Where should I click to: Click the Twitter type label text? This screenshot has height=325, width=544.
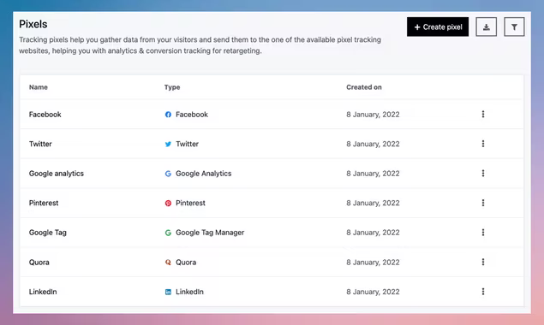[x=187, y=144]
